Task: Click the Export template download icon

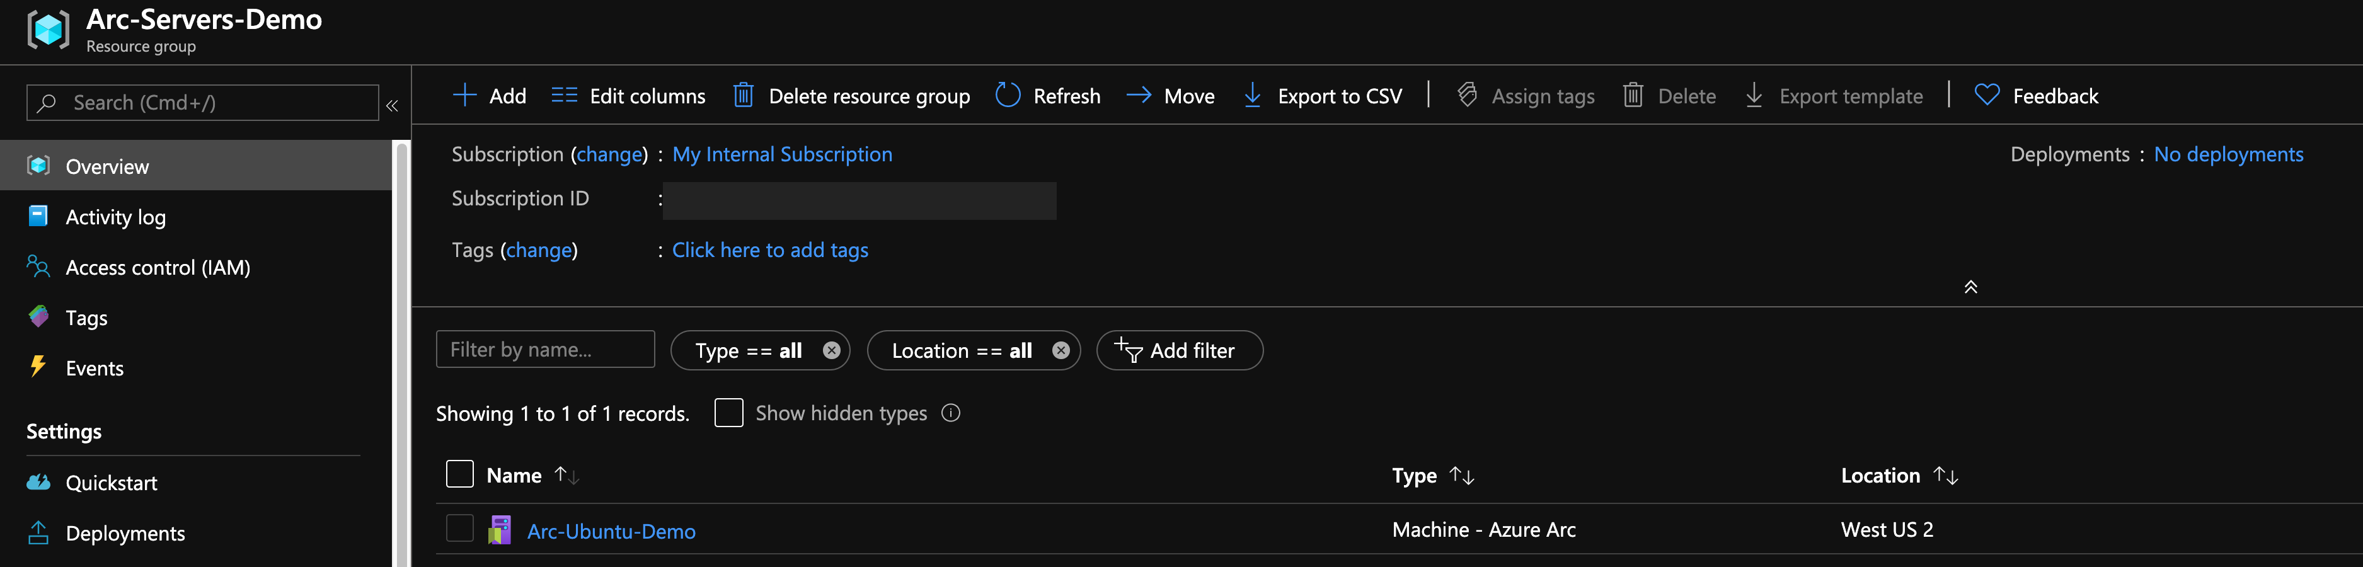Action: (x=1753, y=95)
